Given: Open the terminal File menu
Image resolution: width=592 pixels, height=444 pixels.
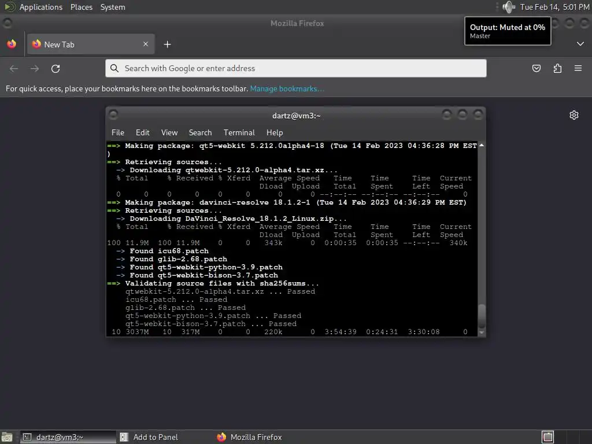Looking at the screenshot, I should (118, 132).
